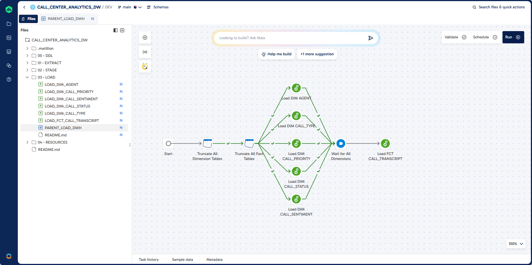Select the Truncate All Dimension Tables component

click(x=207, y=144)
